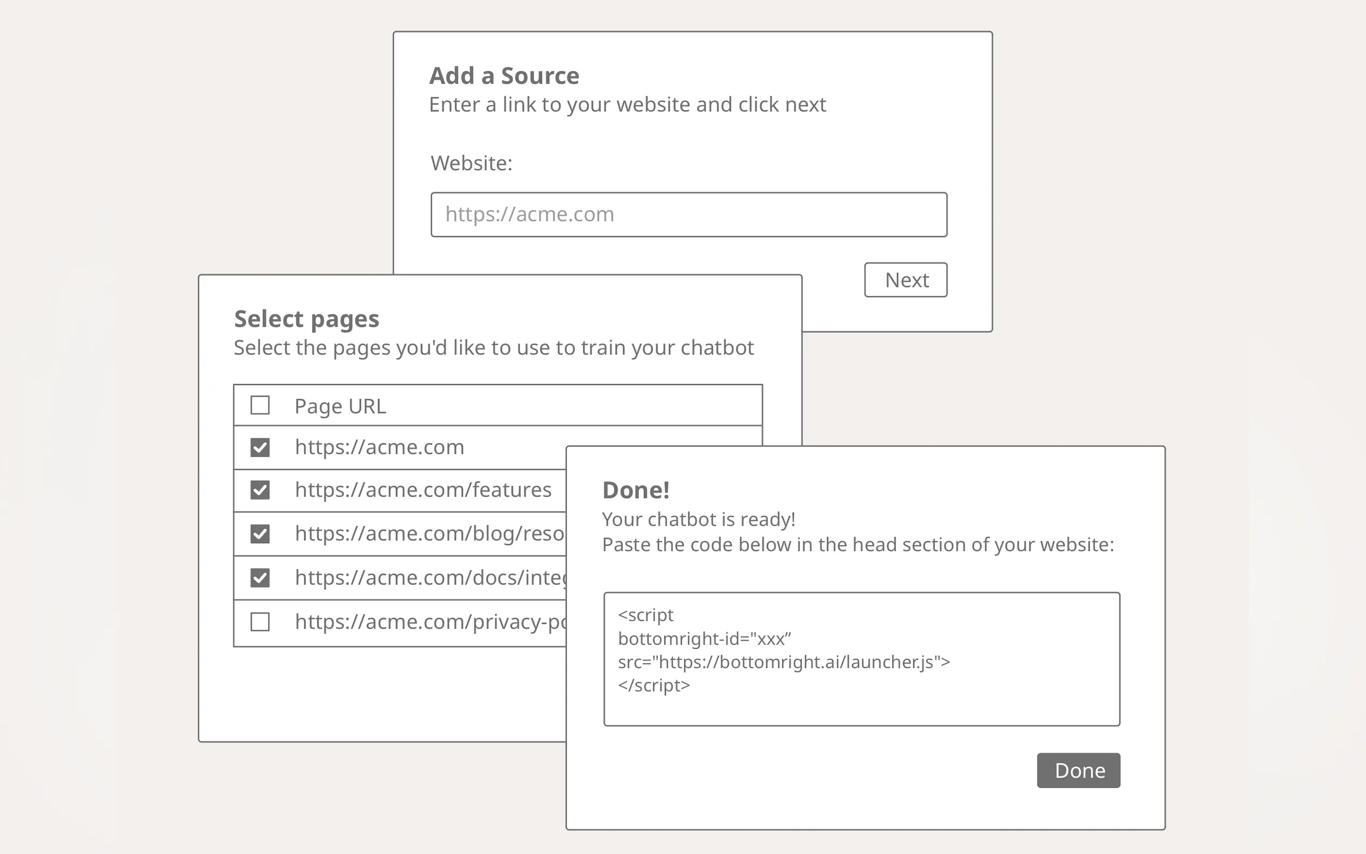Screen dimensions: 1366x854
Task: Click the acme.com/docs row URL text
Action: (429, 578)
